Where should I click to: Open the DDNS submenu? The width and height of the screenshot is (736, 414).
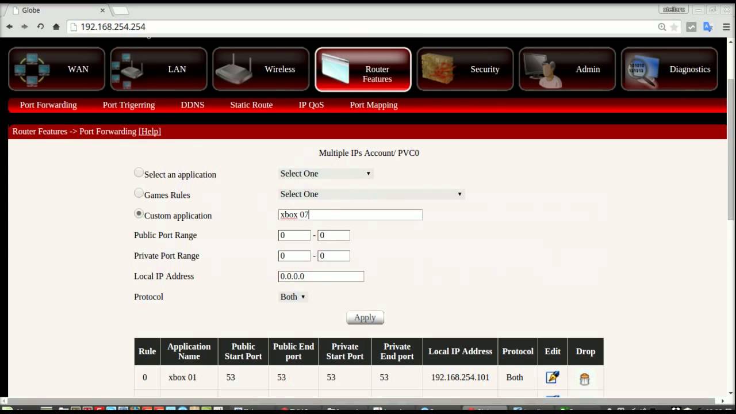[193, 105]
